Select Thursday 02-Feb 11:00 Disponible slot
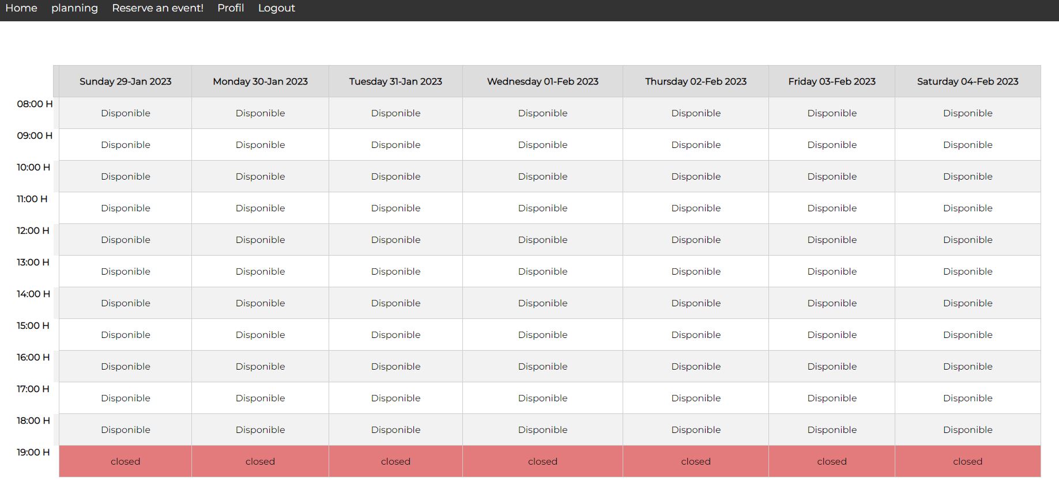Image resolution: width=1059 pixels, height=494 pixels. 696,208
